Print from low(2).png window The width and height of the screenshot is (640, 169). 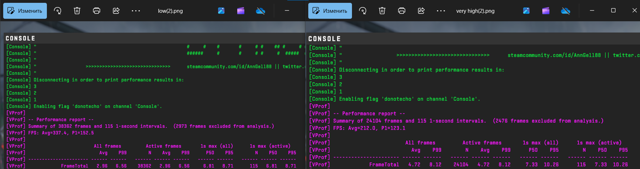tap(97, 11)
